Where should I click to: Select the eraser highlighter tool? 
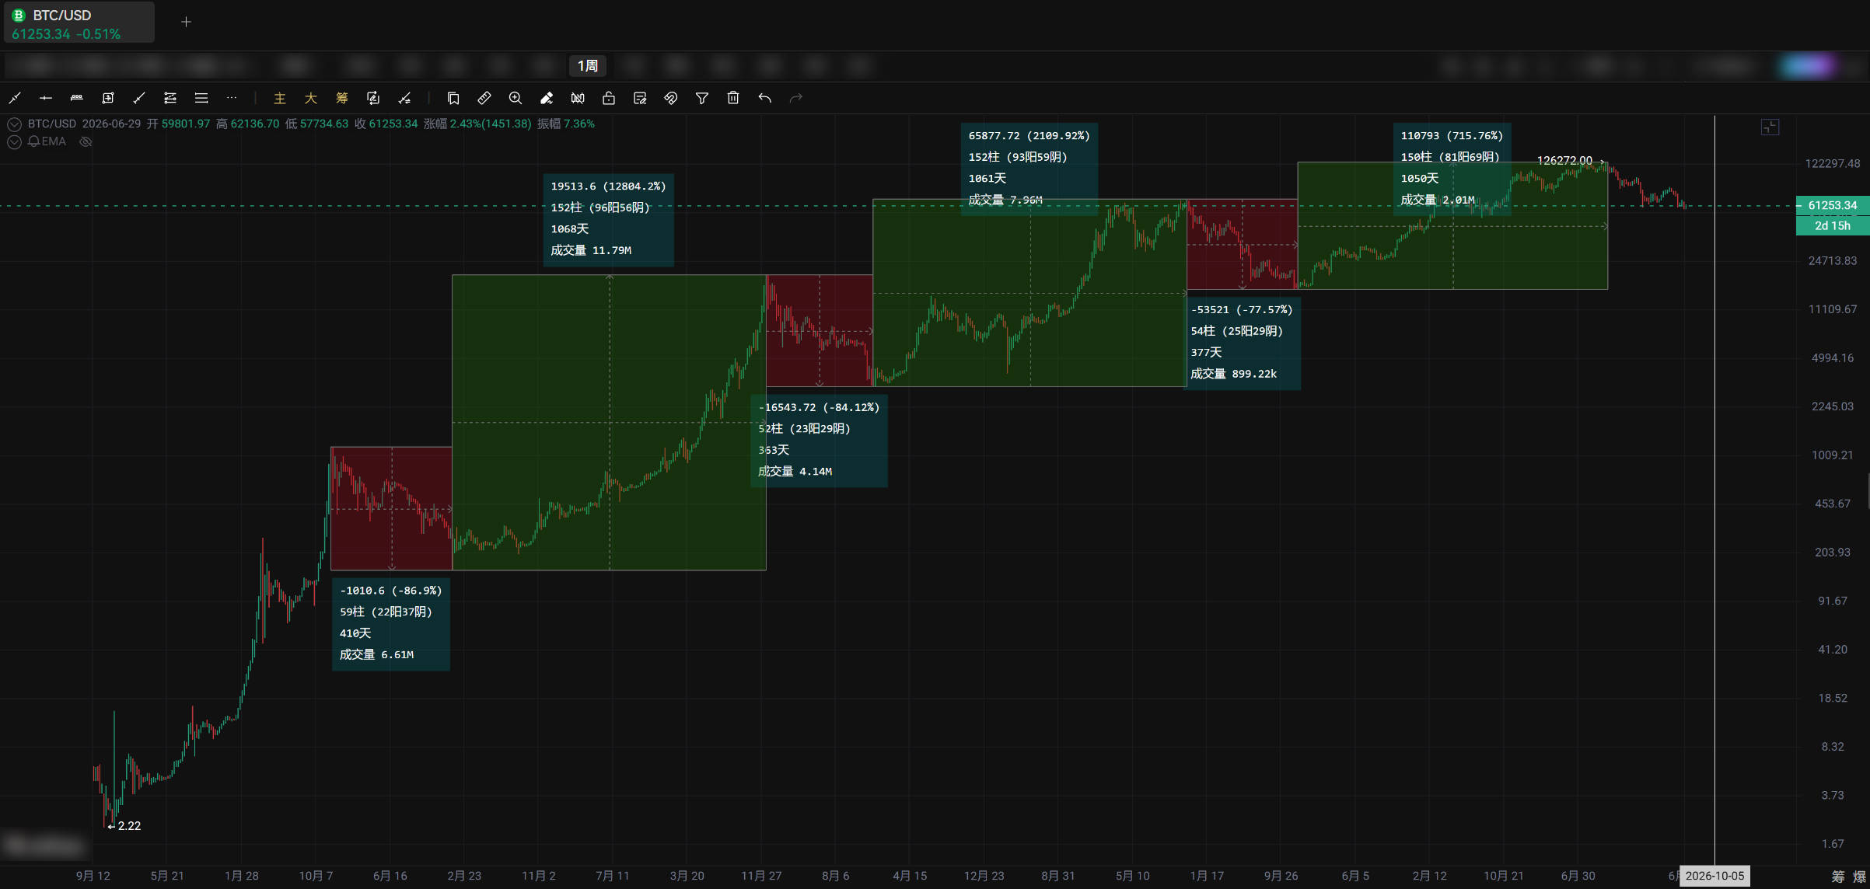click(x=547, y=98)
